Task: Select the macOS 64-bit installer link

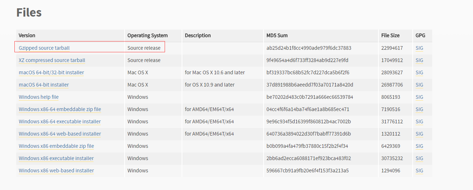Action: point(44,85)
